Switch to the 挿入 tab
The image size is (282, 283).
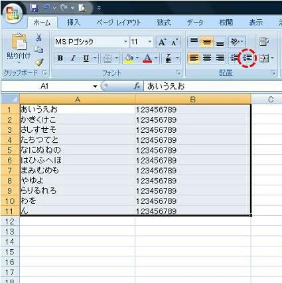click(74, 23)
